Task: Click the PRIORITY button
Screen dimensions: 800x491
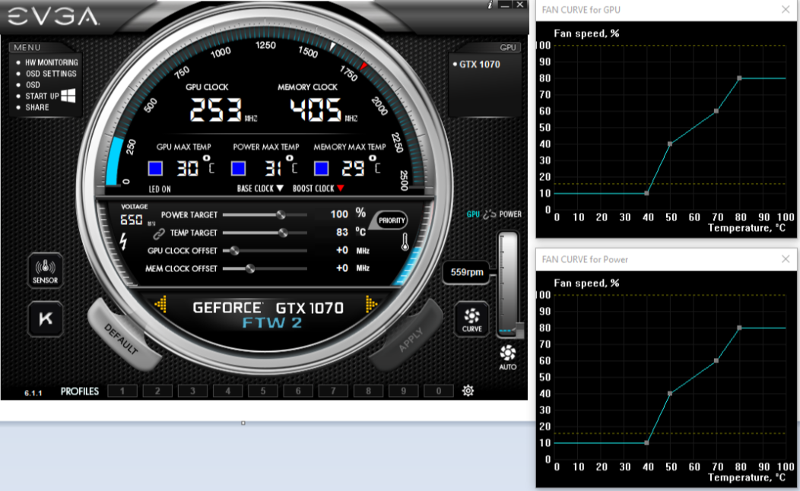Action: (392, 220)
